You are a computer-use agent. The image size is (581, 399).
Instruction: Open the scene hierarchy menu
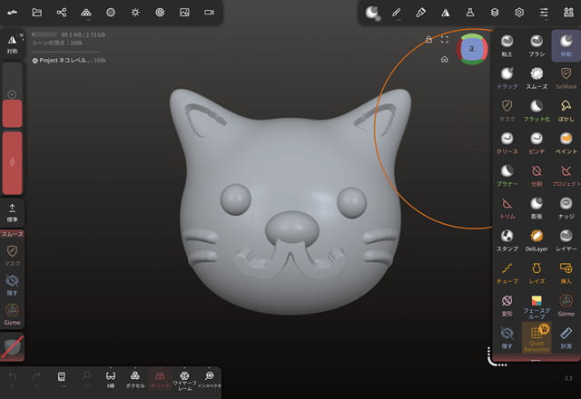62,13
